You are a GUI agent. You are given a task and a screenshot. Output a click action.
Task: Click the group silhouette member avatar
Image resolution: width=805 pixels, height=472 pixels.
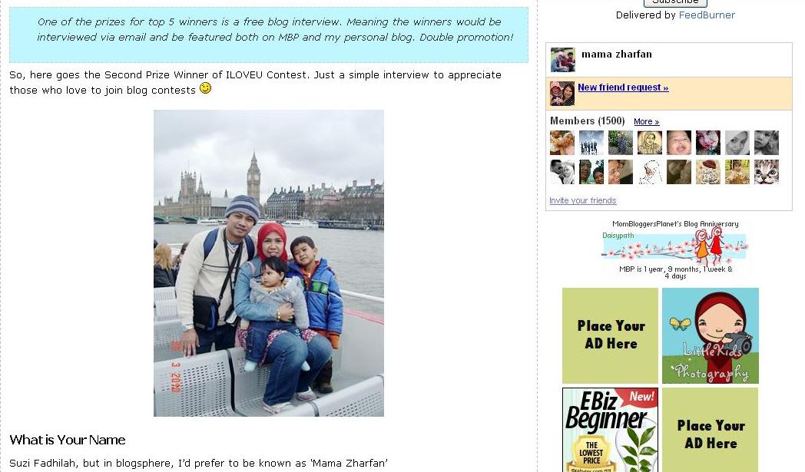[591, 143]
